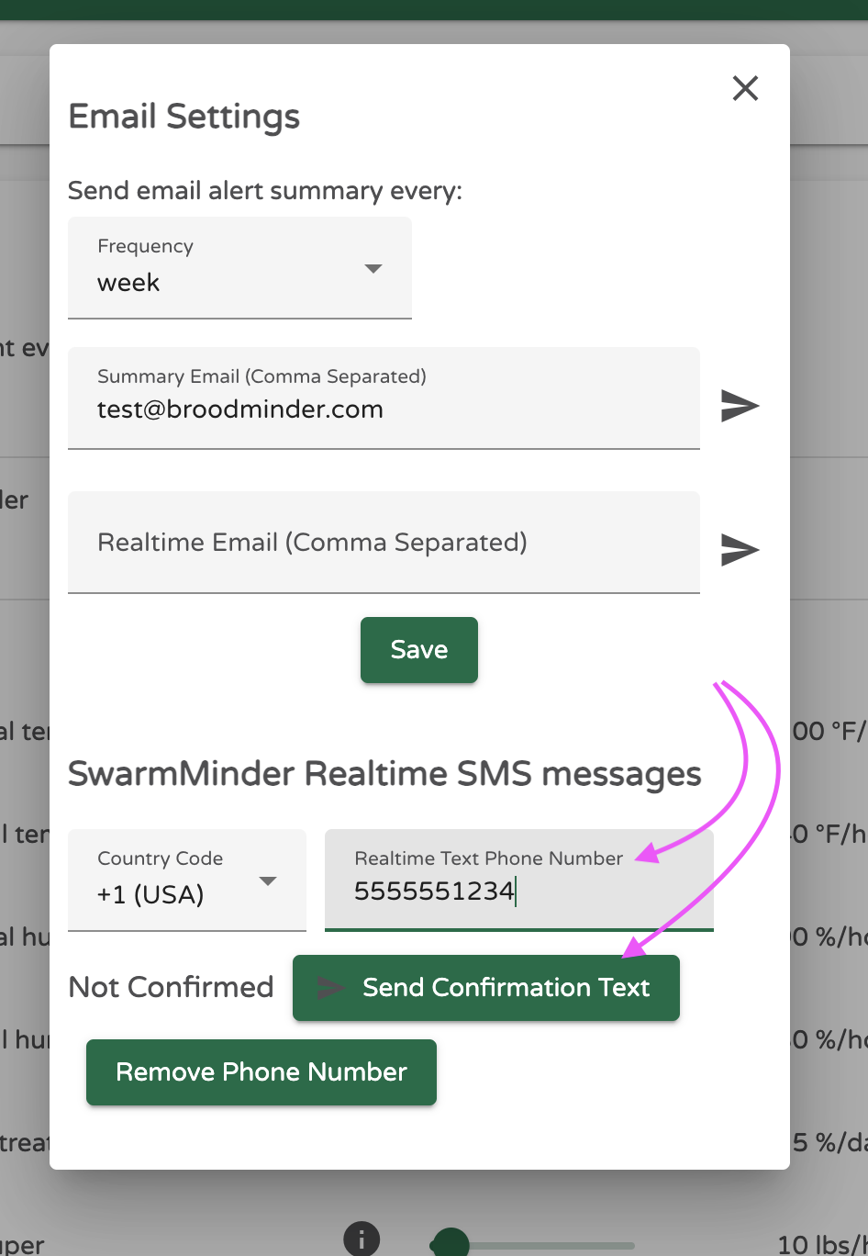Click the Realtime Text Phone Number field
This screenshot has height=1256, width=868.
[x=519, y=880]
